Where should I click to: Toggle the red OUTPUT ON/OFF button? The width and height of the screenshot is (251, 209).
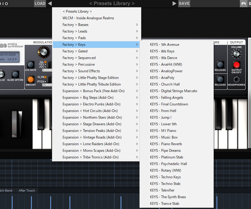click(x=237, y=65)
